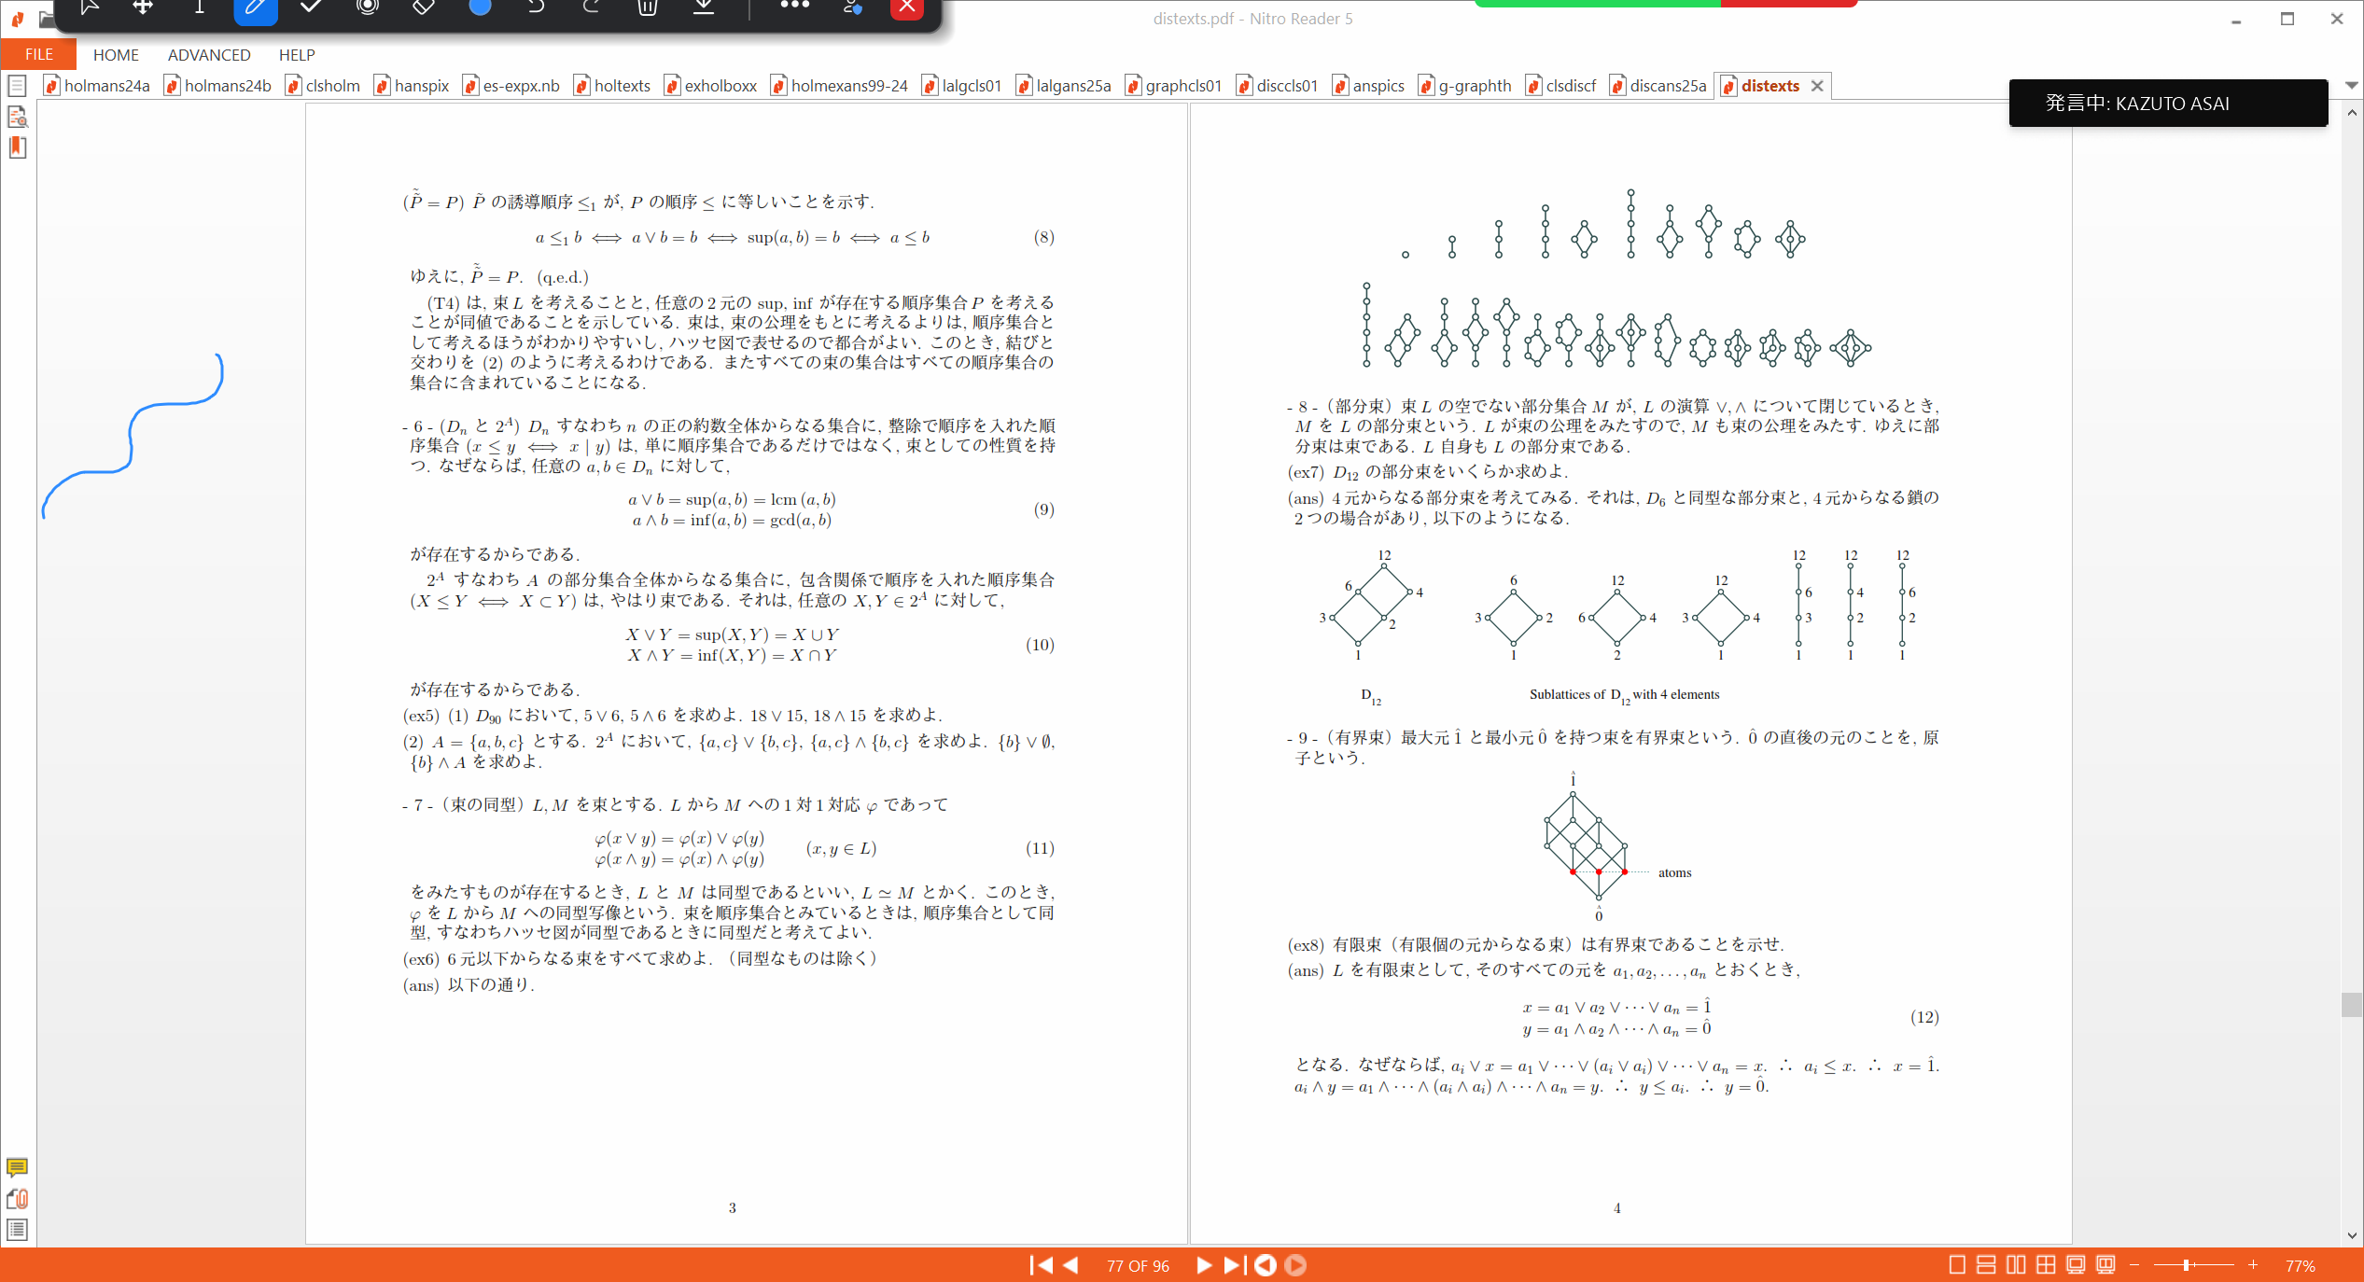2364x1282 pixels.
Task: Select the arrow pointer annotation tool
Action: pyautogui.click(x=89, y=7)
